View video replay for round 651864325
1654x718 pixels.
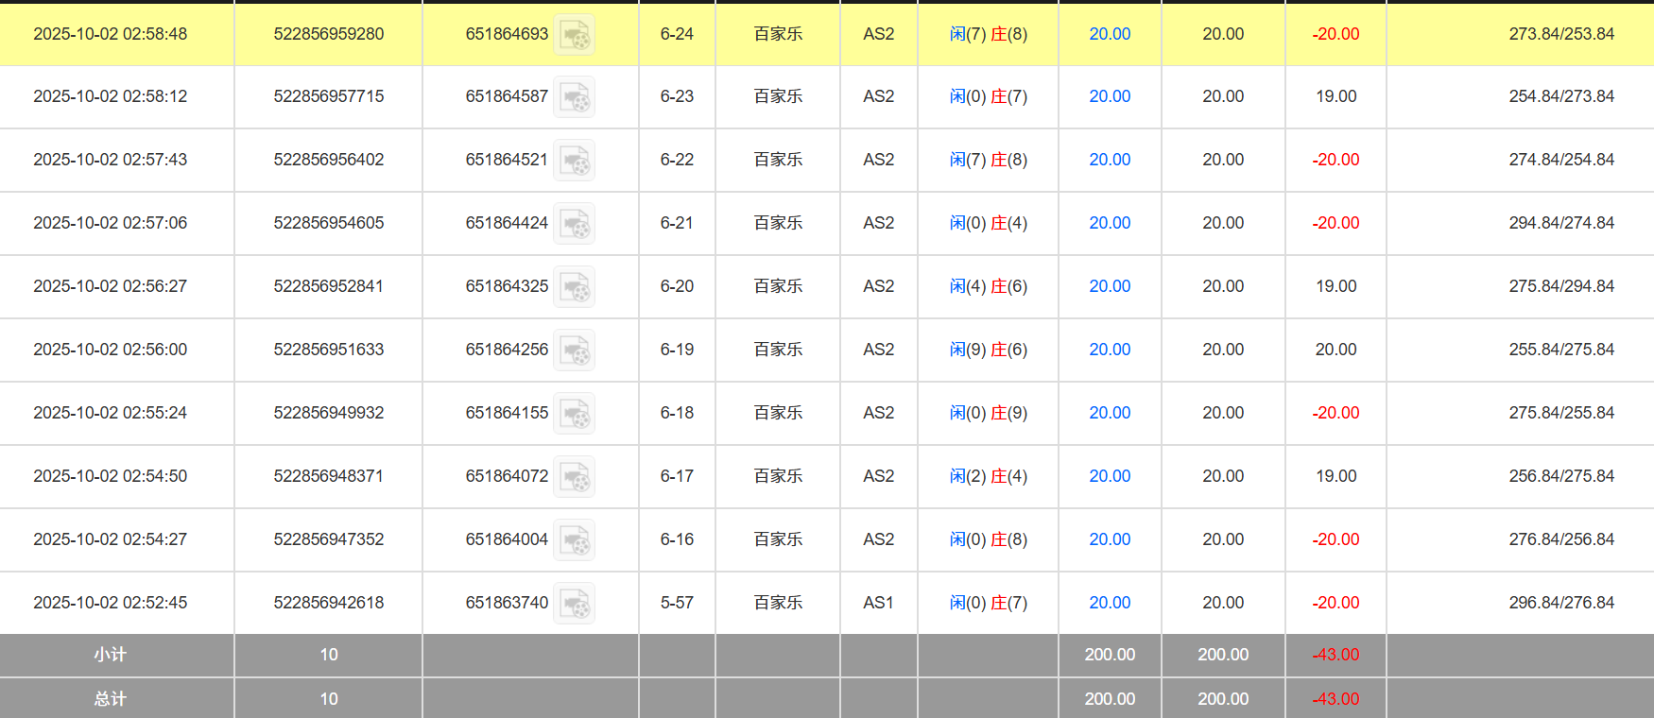(574, 287)
